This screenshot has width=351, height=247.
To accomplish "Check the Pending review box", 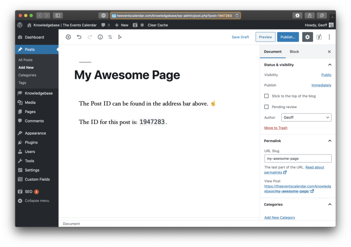I will (x=266, y=107).
